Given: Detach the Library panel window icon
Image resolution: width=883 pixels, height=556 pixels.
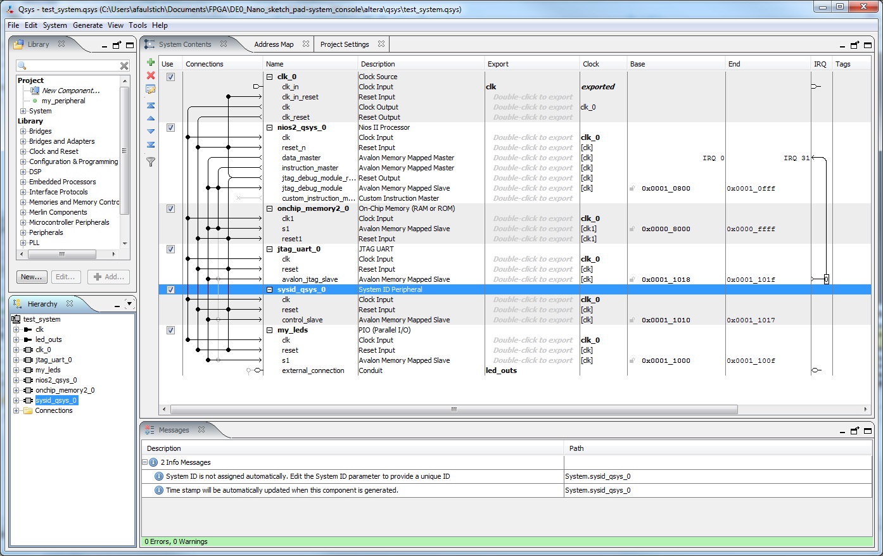Looking at the screenshot, I should pyautogui.click(x=117, y=46).
